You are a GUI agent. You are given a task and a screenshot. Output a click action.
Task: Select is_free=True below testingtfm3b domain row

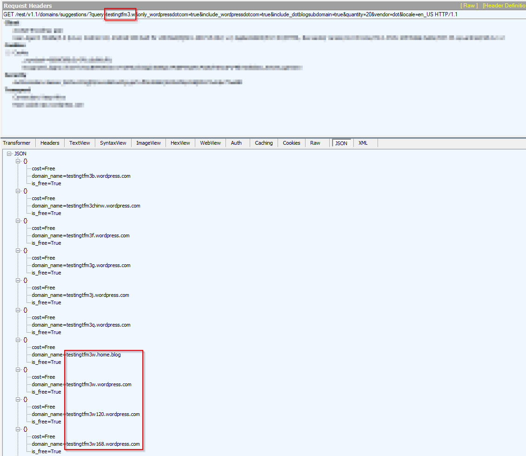tap(47, 183)
